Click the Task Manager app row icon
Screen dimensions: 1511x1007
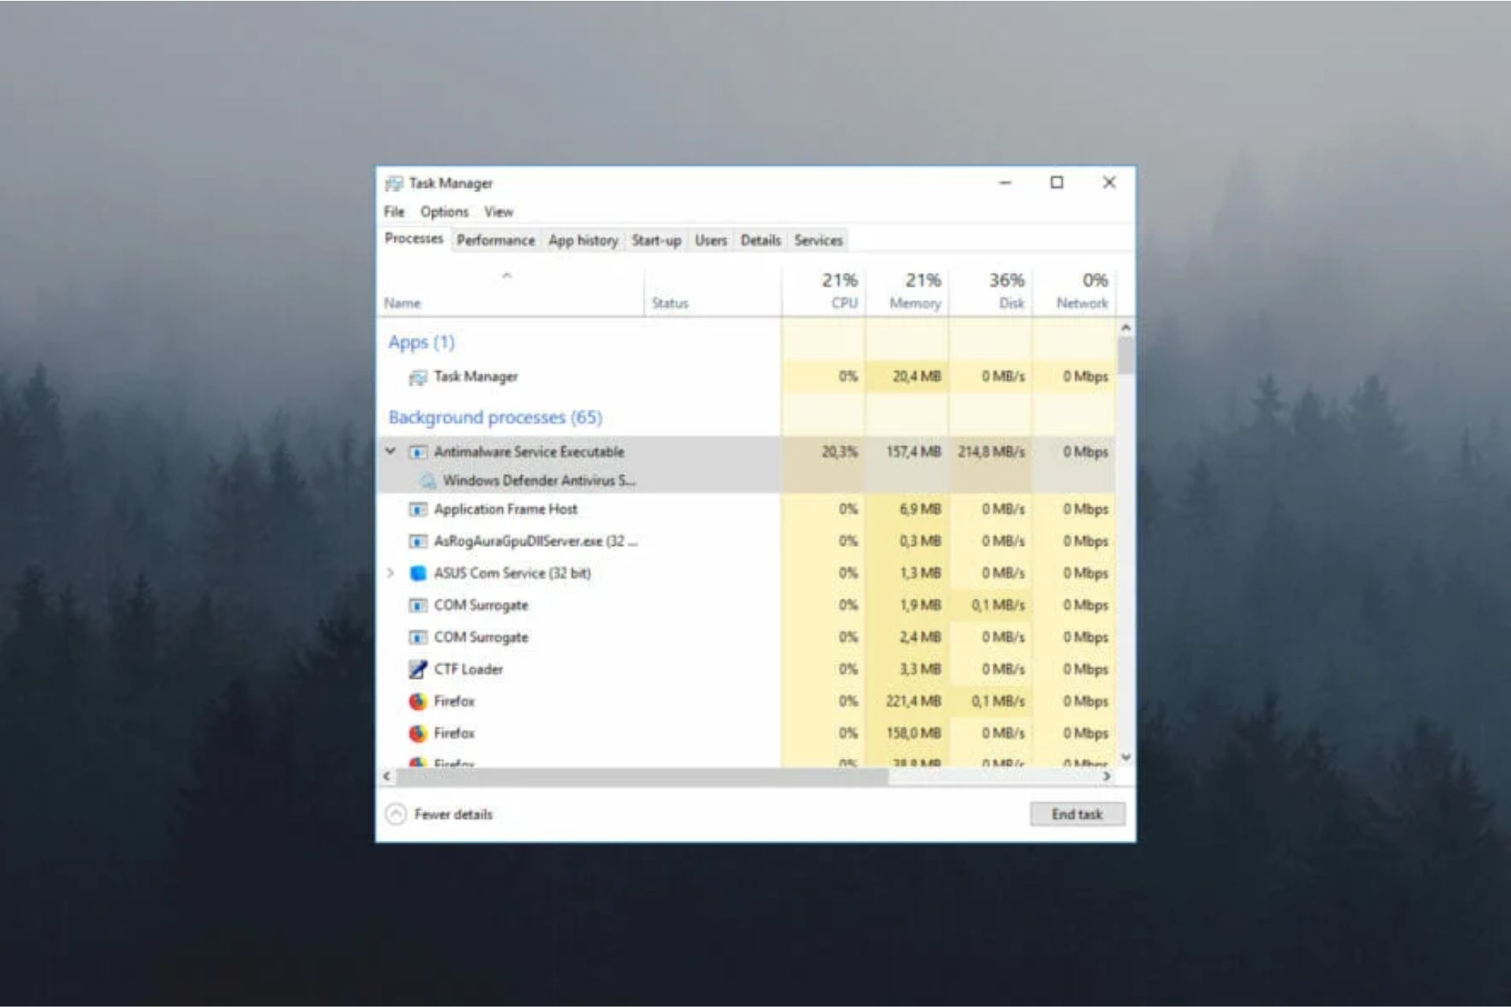tap(417, 378)
